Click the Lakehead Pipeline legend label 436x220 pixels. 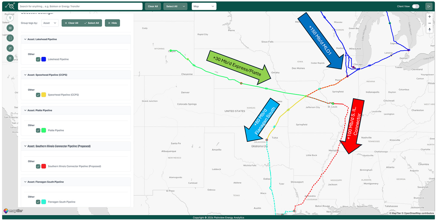[58, 59]
